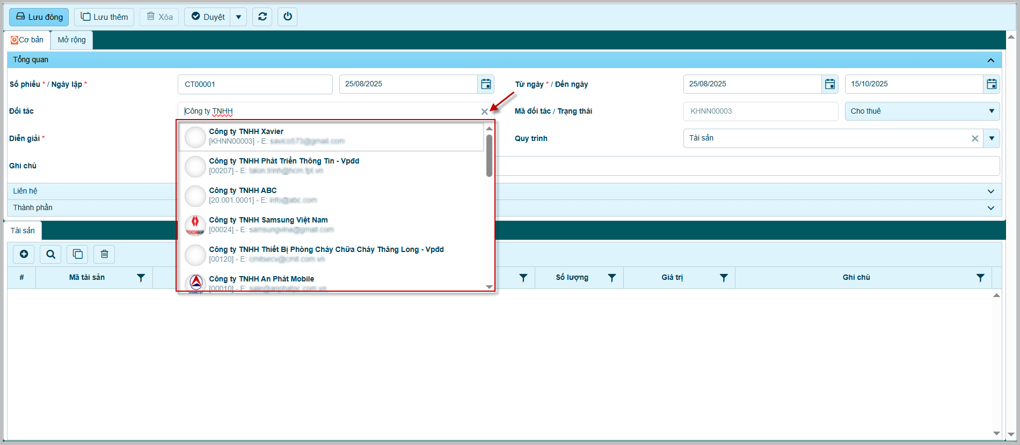This screenshot has width=1020, height=445.
Task: Click the Lưu đóng button
Action: (x=39, y=17)
